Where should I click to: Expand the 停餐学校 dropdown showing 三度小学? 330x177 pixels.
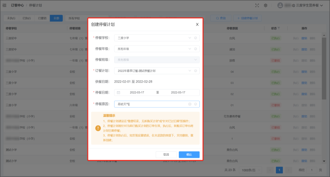coord(157,38)
